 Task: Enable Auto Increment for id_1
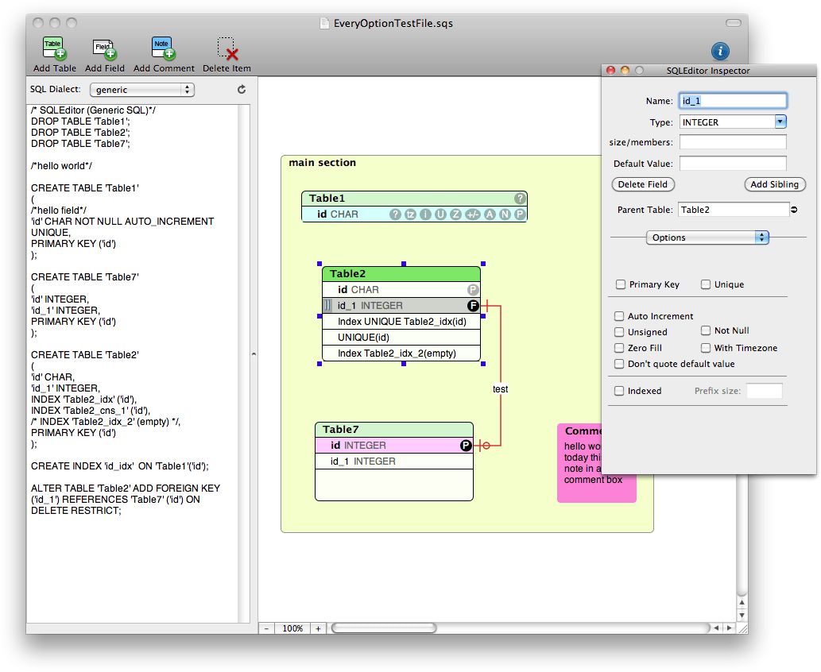618,316
